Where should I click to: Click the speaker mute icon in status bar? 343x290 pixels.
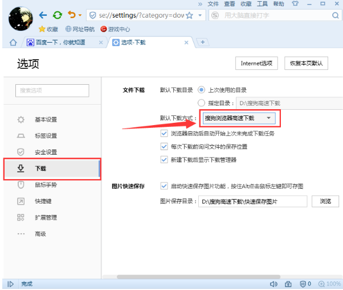(x=273, y=284)
